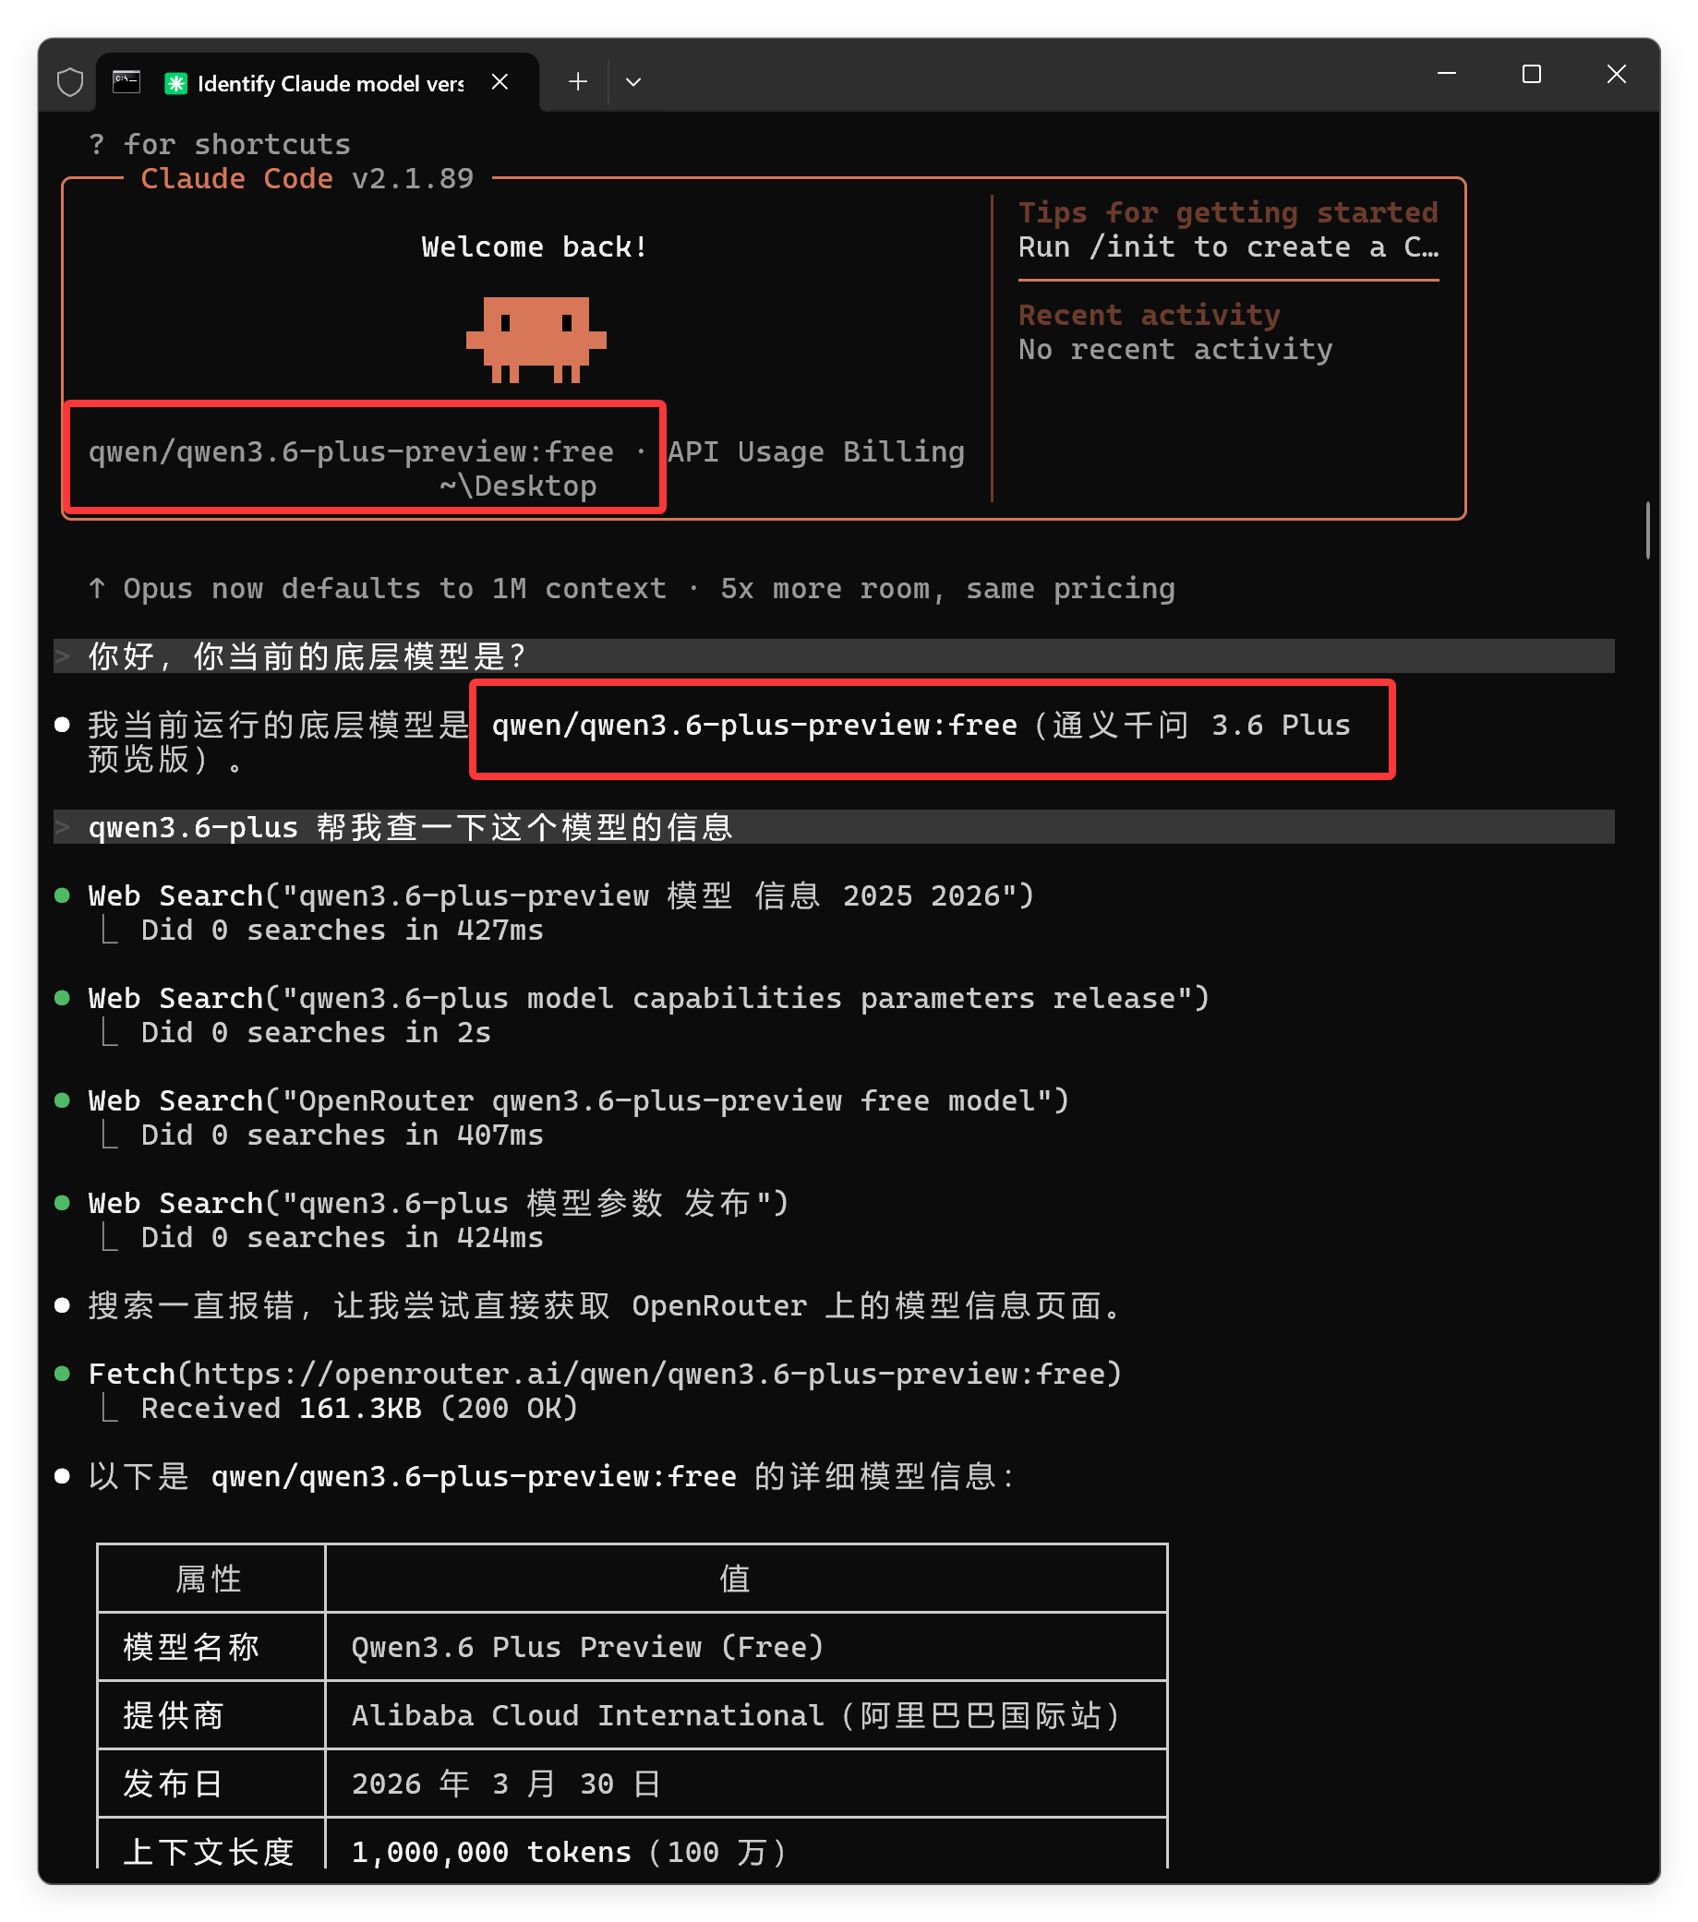The image size is (1698, 1922).
Task: Click the prompt line asking 你当前的底层模型是
Action: (834, 656)
